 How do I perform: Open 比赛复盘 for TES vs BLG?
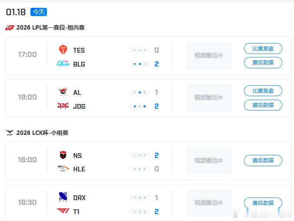click(x=263, y=49)
